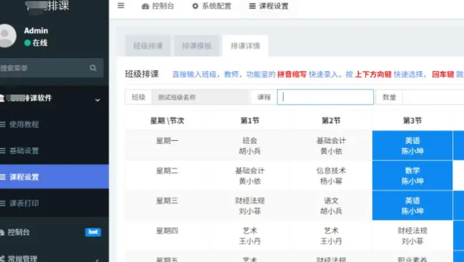Switch to the 排课模板 tab

(x=196, y=46)
